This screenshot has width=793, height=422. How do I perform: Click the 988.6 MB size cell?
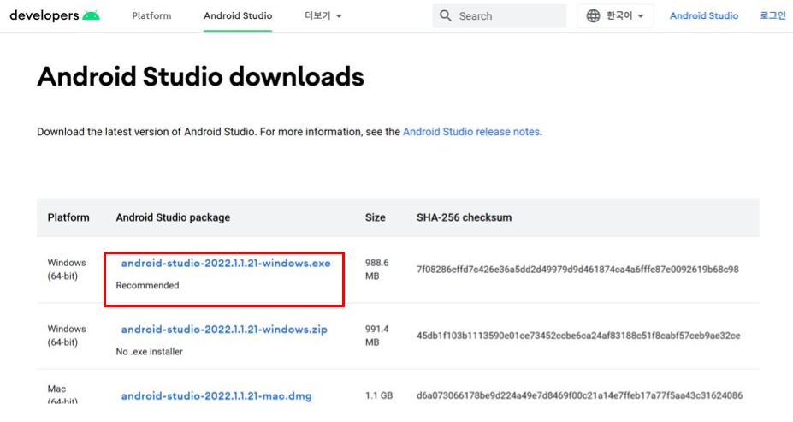376,269
